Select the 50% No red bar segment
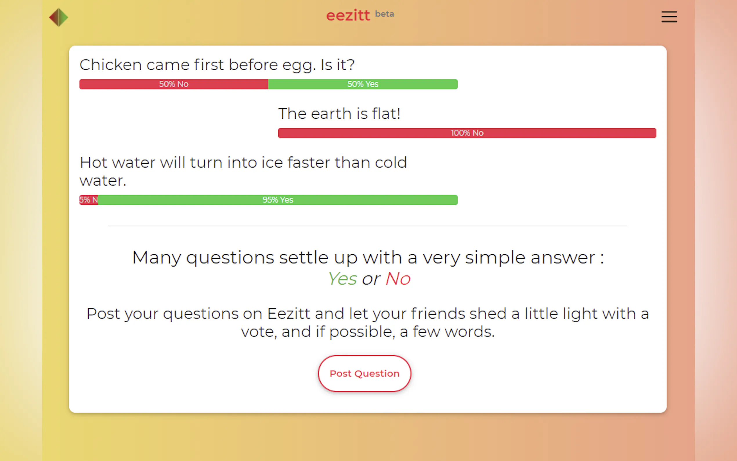The image size is (737, 461). pyautogui.click(x=174, y=84)
